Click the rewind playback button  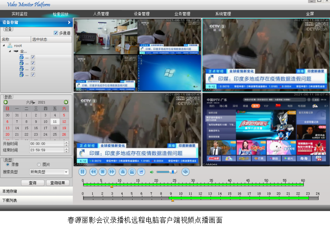[93, 172]
